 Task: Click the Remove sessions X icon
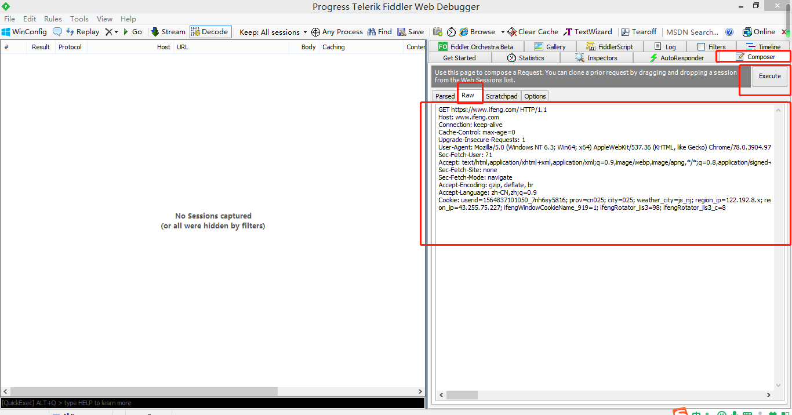[x=108, y=32]
